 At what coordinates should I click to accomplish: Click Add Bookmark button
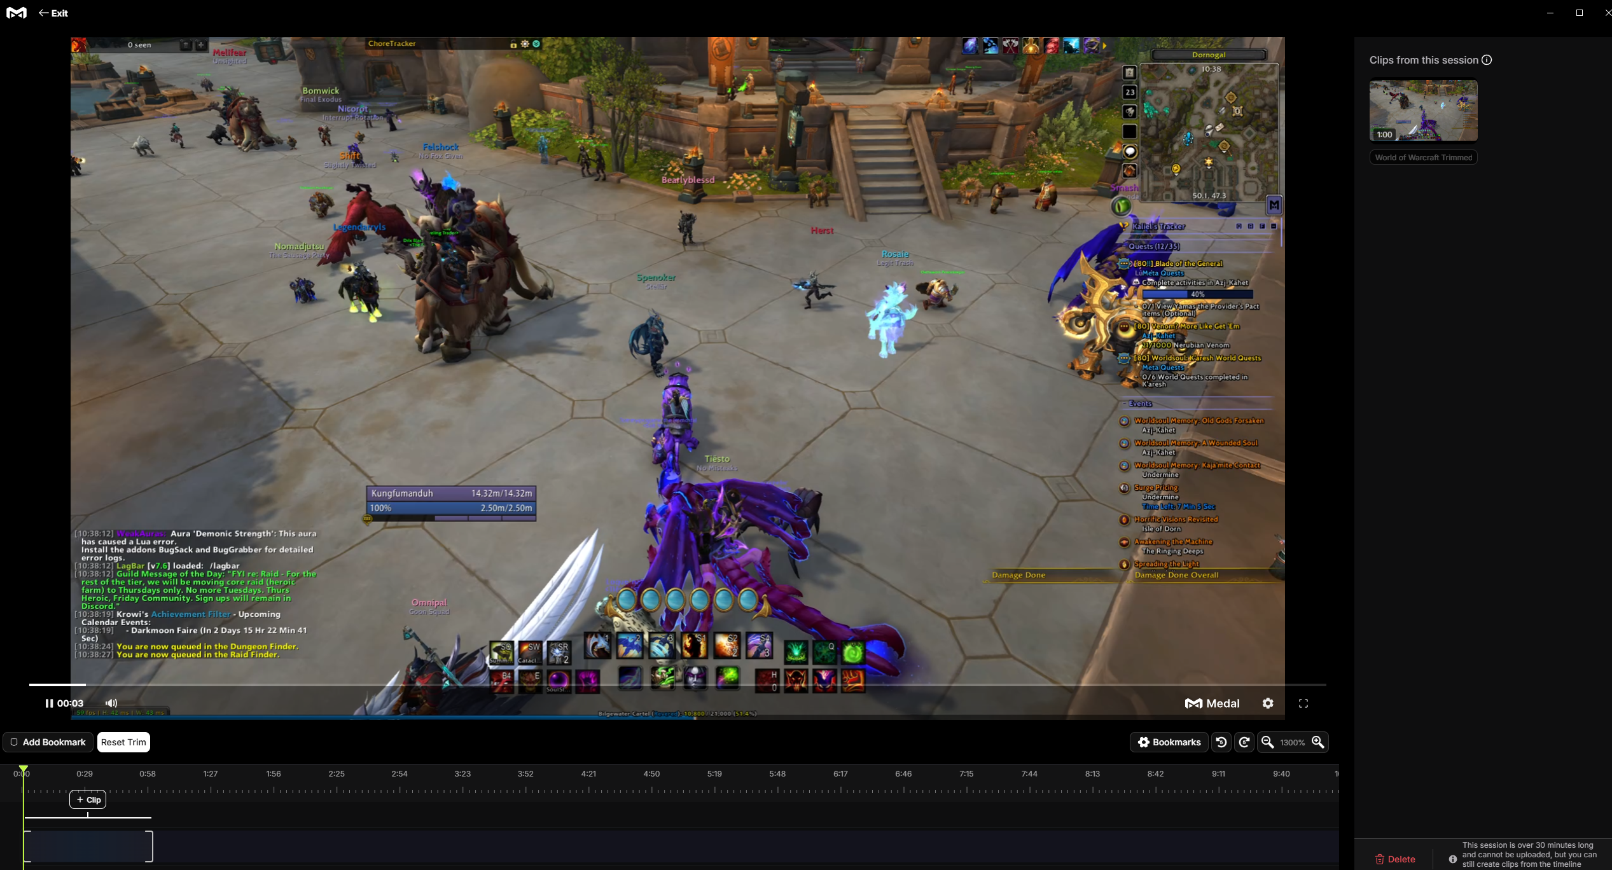click(x=48, y=742)
